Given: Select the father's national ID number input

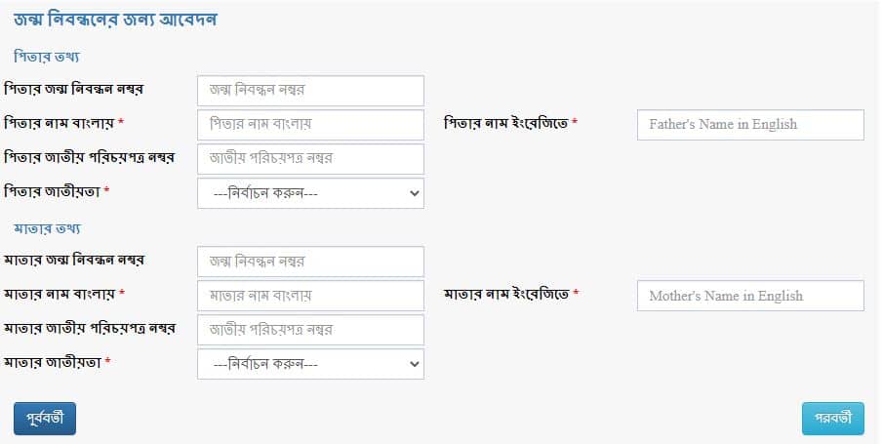Looking at the screenshot, I should tap(310, 159).
